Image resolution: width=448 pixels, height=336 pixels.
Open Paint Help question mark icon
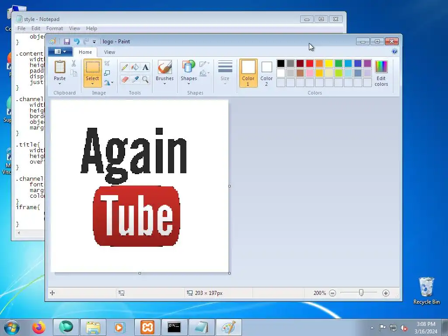pos(395,52)
